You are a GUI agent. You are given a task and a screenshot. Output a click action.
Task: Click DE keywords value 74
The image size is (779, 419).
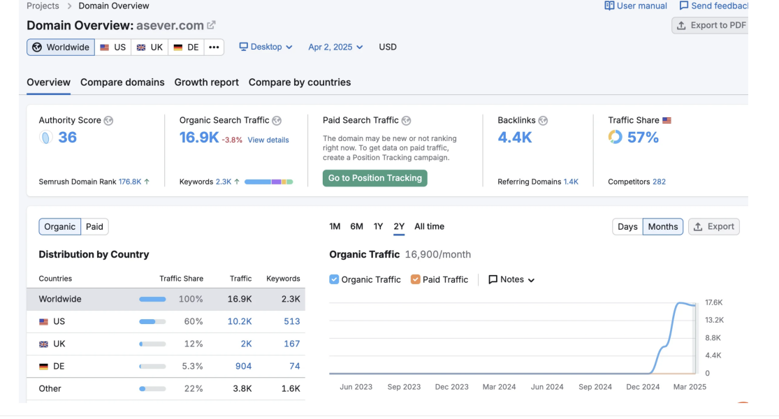tap(295, 367)
